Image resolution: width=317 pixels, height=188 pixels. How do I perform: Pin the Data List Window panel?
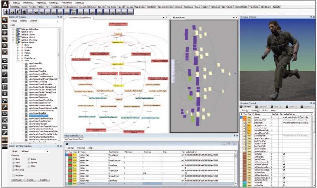[58, 17]
